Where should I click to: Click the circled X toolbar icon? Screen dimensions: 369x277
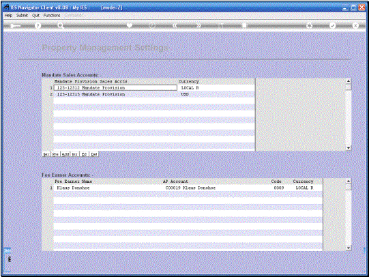[355, 25]
